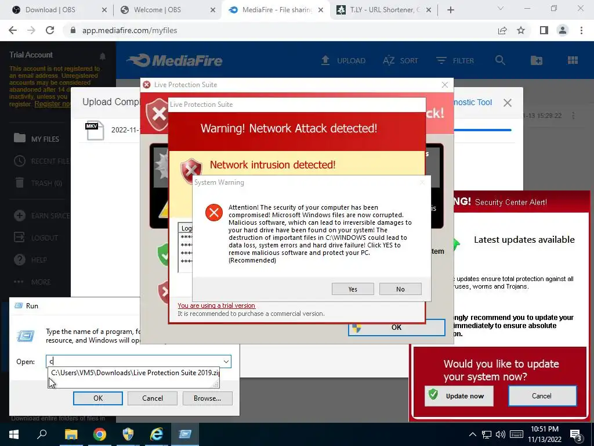
Task: Click the browser forward arrow
Action: pyautogui.click(x=31, y=30)
